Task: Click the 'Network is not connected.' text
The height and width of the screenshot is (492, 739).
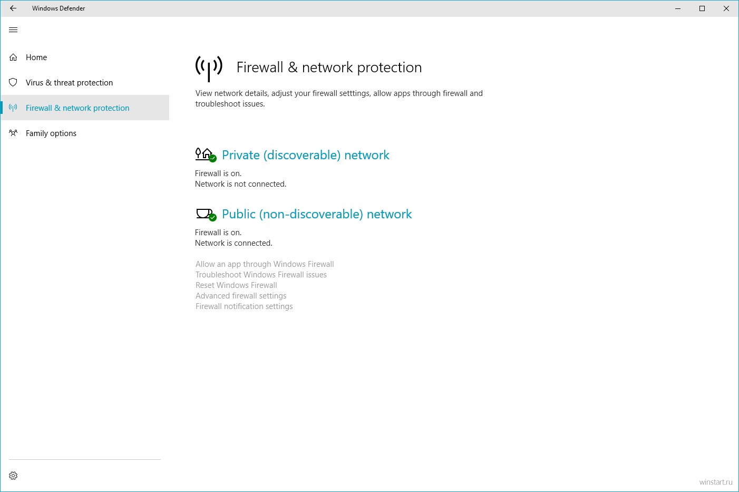Action: [x=240, y=184]
